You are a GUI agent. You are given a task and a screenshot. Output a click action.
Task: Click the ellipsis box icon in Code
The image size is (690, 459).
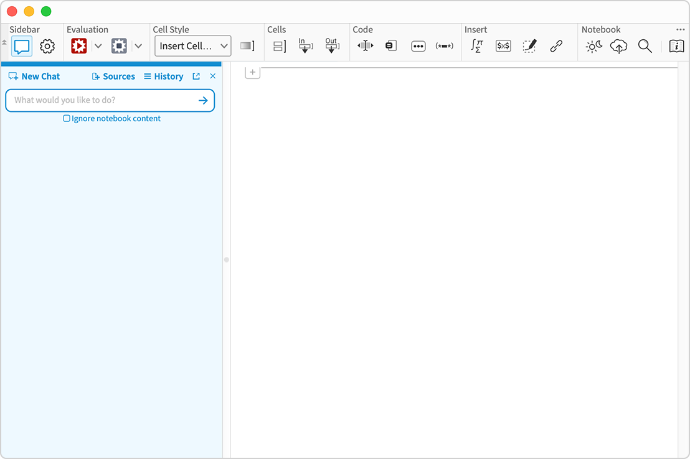point(418,46)
